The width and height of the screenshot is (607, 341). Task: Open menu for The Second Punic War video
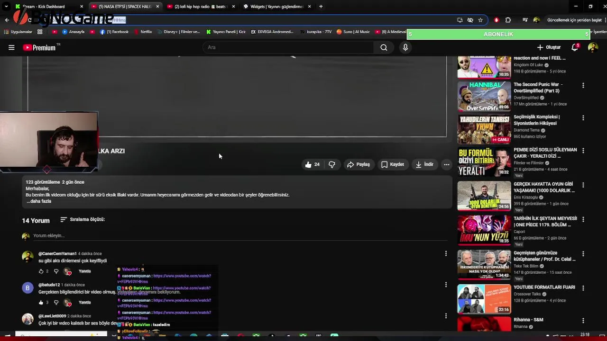(x=583, y=86)
